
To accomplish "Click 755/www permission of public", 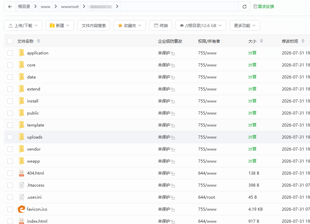I will [207, 113].
